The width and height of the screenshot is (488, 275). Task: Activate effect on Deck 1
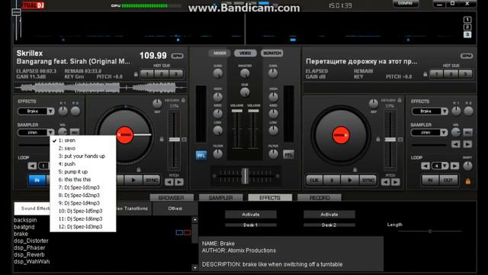tap(251, 214)
